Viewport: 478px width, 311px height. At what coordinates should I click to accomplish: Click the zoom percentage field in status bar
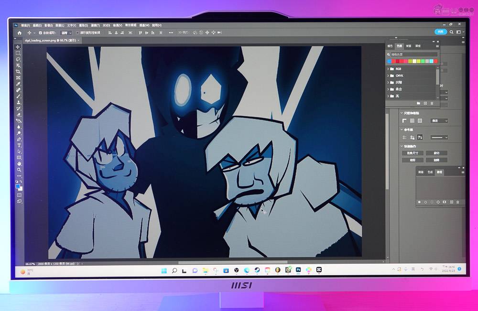[x=30, y=264]
